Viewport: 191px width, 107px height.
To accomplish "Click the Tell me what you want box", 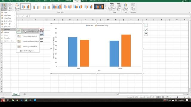I will pyautogui.click(x=101, y=1).
